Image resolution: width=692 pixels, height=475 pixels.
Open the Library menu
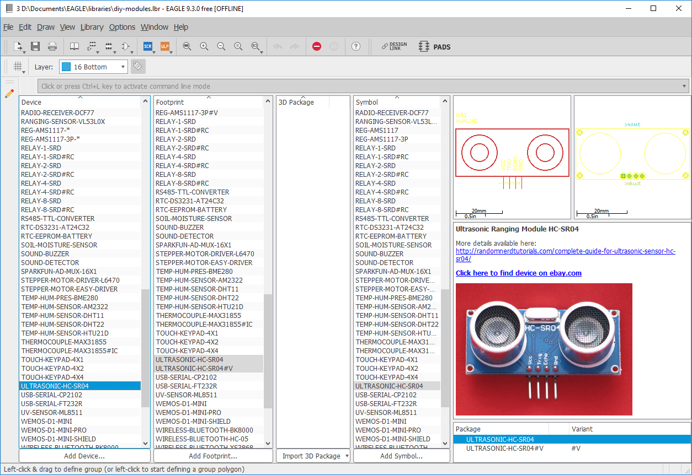click(92, 27)
